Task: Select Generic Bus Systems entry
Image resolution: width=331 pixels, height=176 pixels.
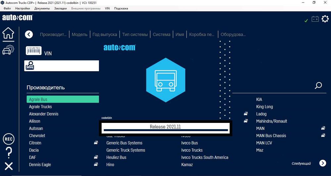Action: click(124, 143)
